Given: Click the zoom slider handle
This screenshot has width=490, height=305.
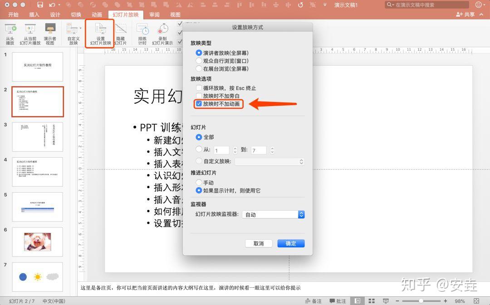Looking at the screenshot, I should [421, 301].
